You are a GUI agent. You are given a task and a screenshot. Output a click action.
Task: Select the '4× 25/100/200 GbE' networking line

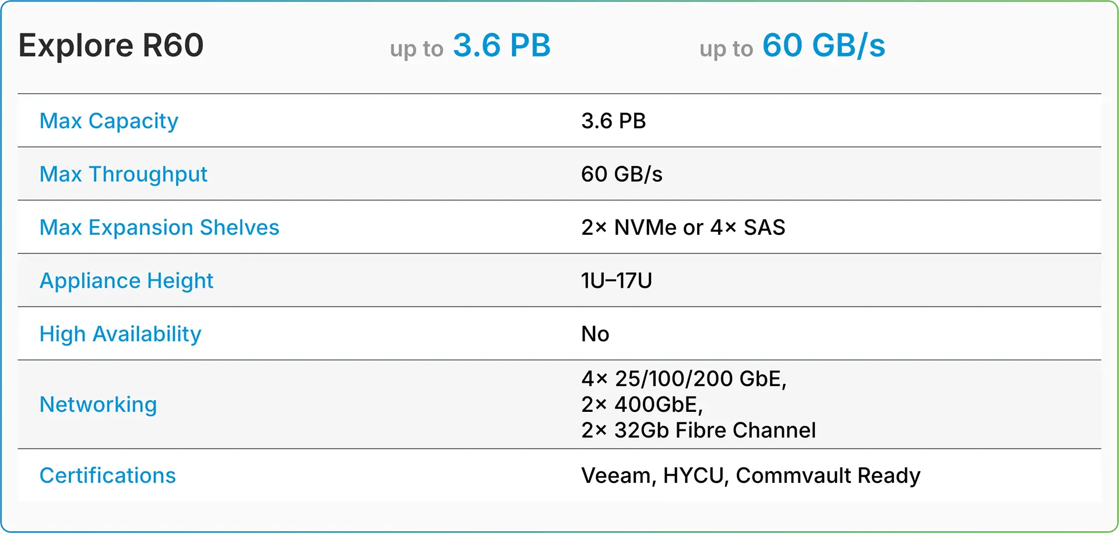(684, 379)
